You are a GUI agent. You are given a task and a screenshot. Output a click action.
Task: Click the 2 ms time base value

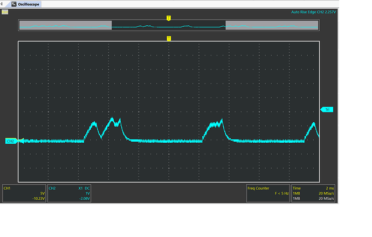click(x=330, y=188)
